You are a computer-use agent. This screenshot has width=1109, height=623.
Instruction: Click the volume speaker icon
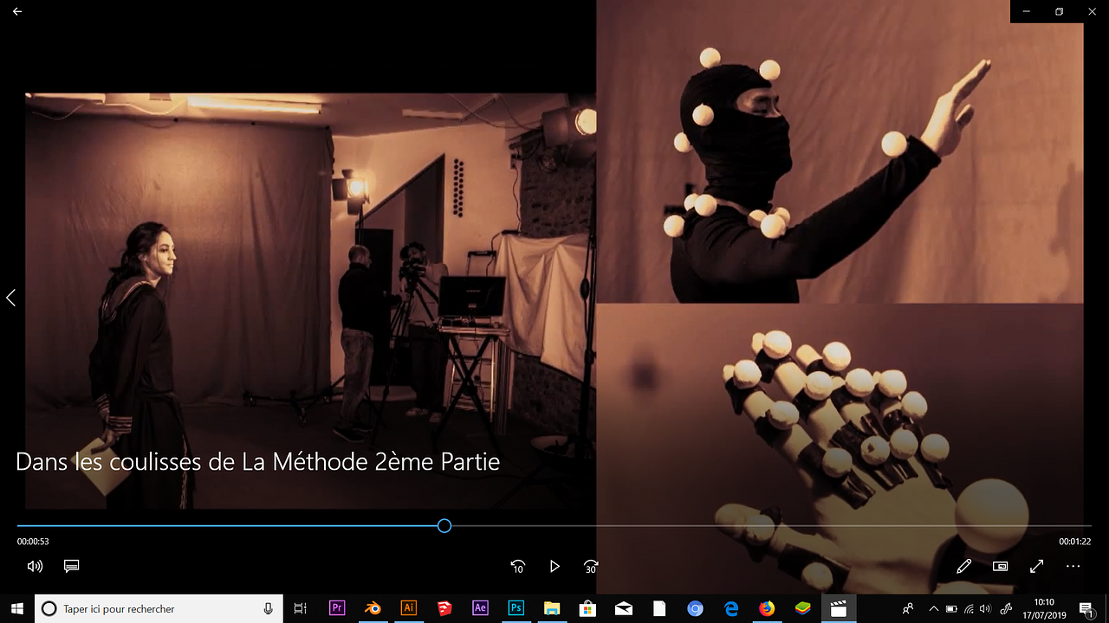tap(35, 566)
